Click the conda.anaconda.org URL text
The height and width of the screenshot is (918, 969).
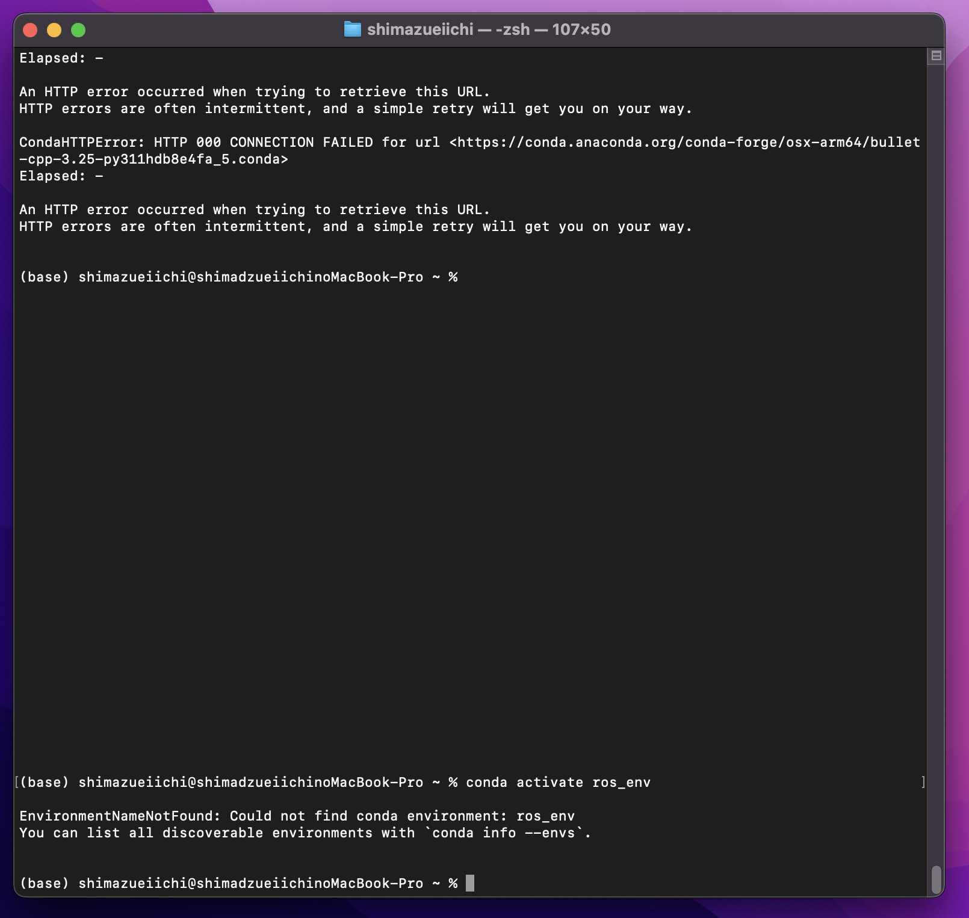point(689,142)
